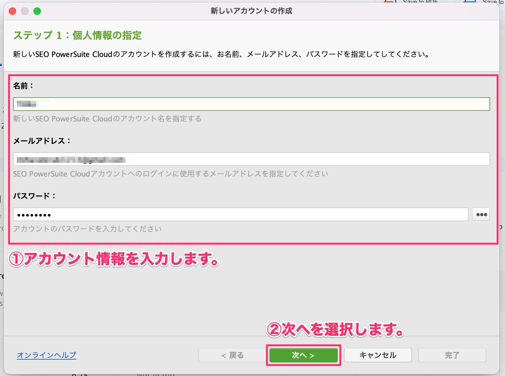Viewport: 505px width, 376px height.
Task: Click the パスワード： label
Action: tap(34, 196)
